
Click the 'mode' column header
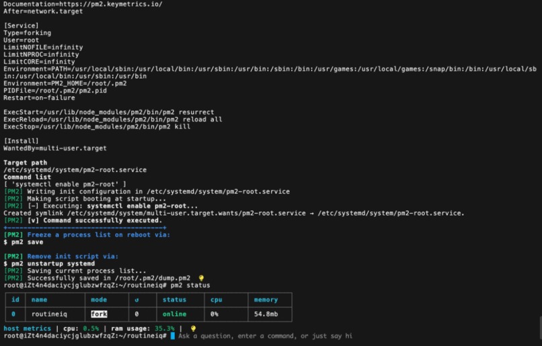[x=99, y=300]
